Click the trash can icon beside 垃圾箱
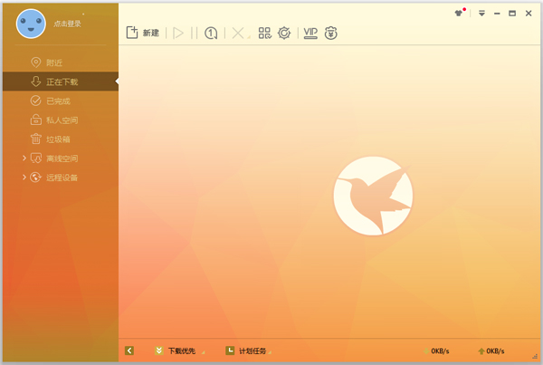Image resolution: width=543 pixels, height=365 pixels. 35,139
